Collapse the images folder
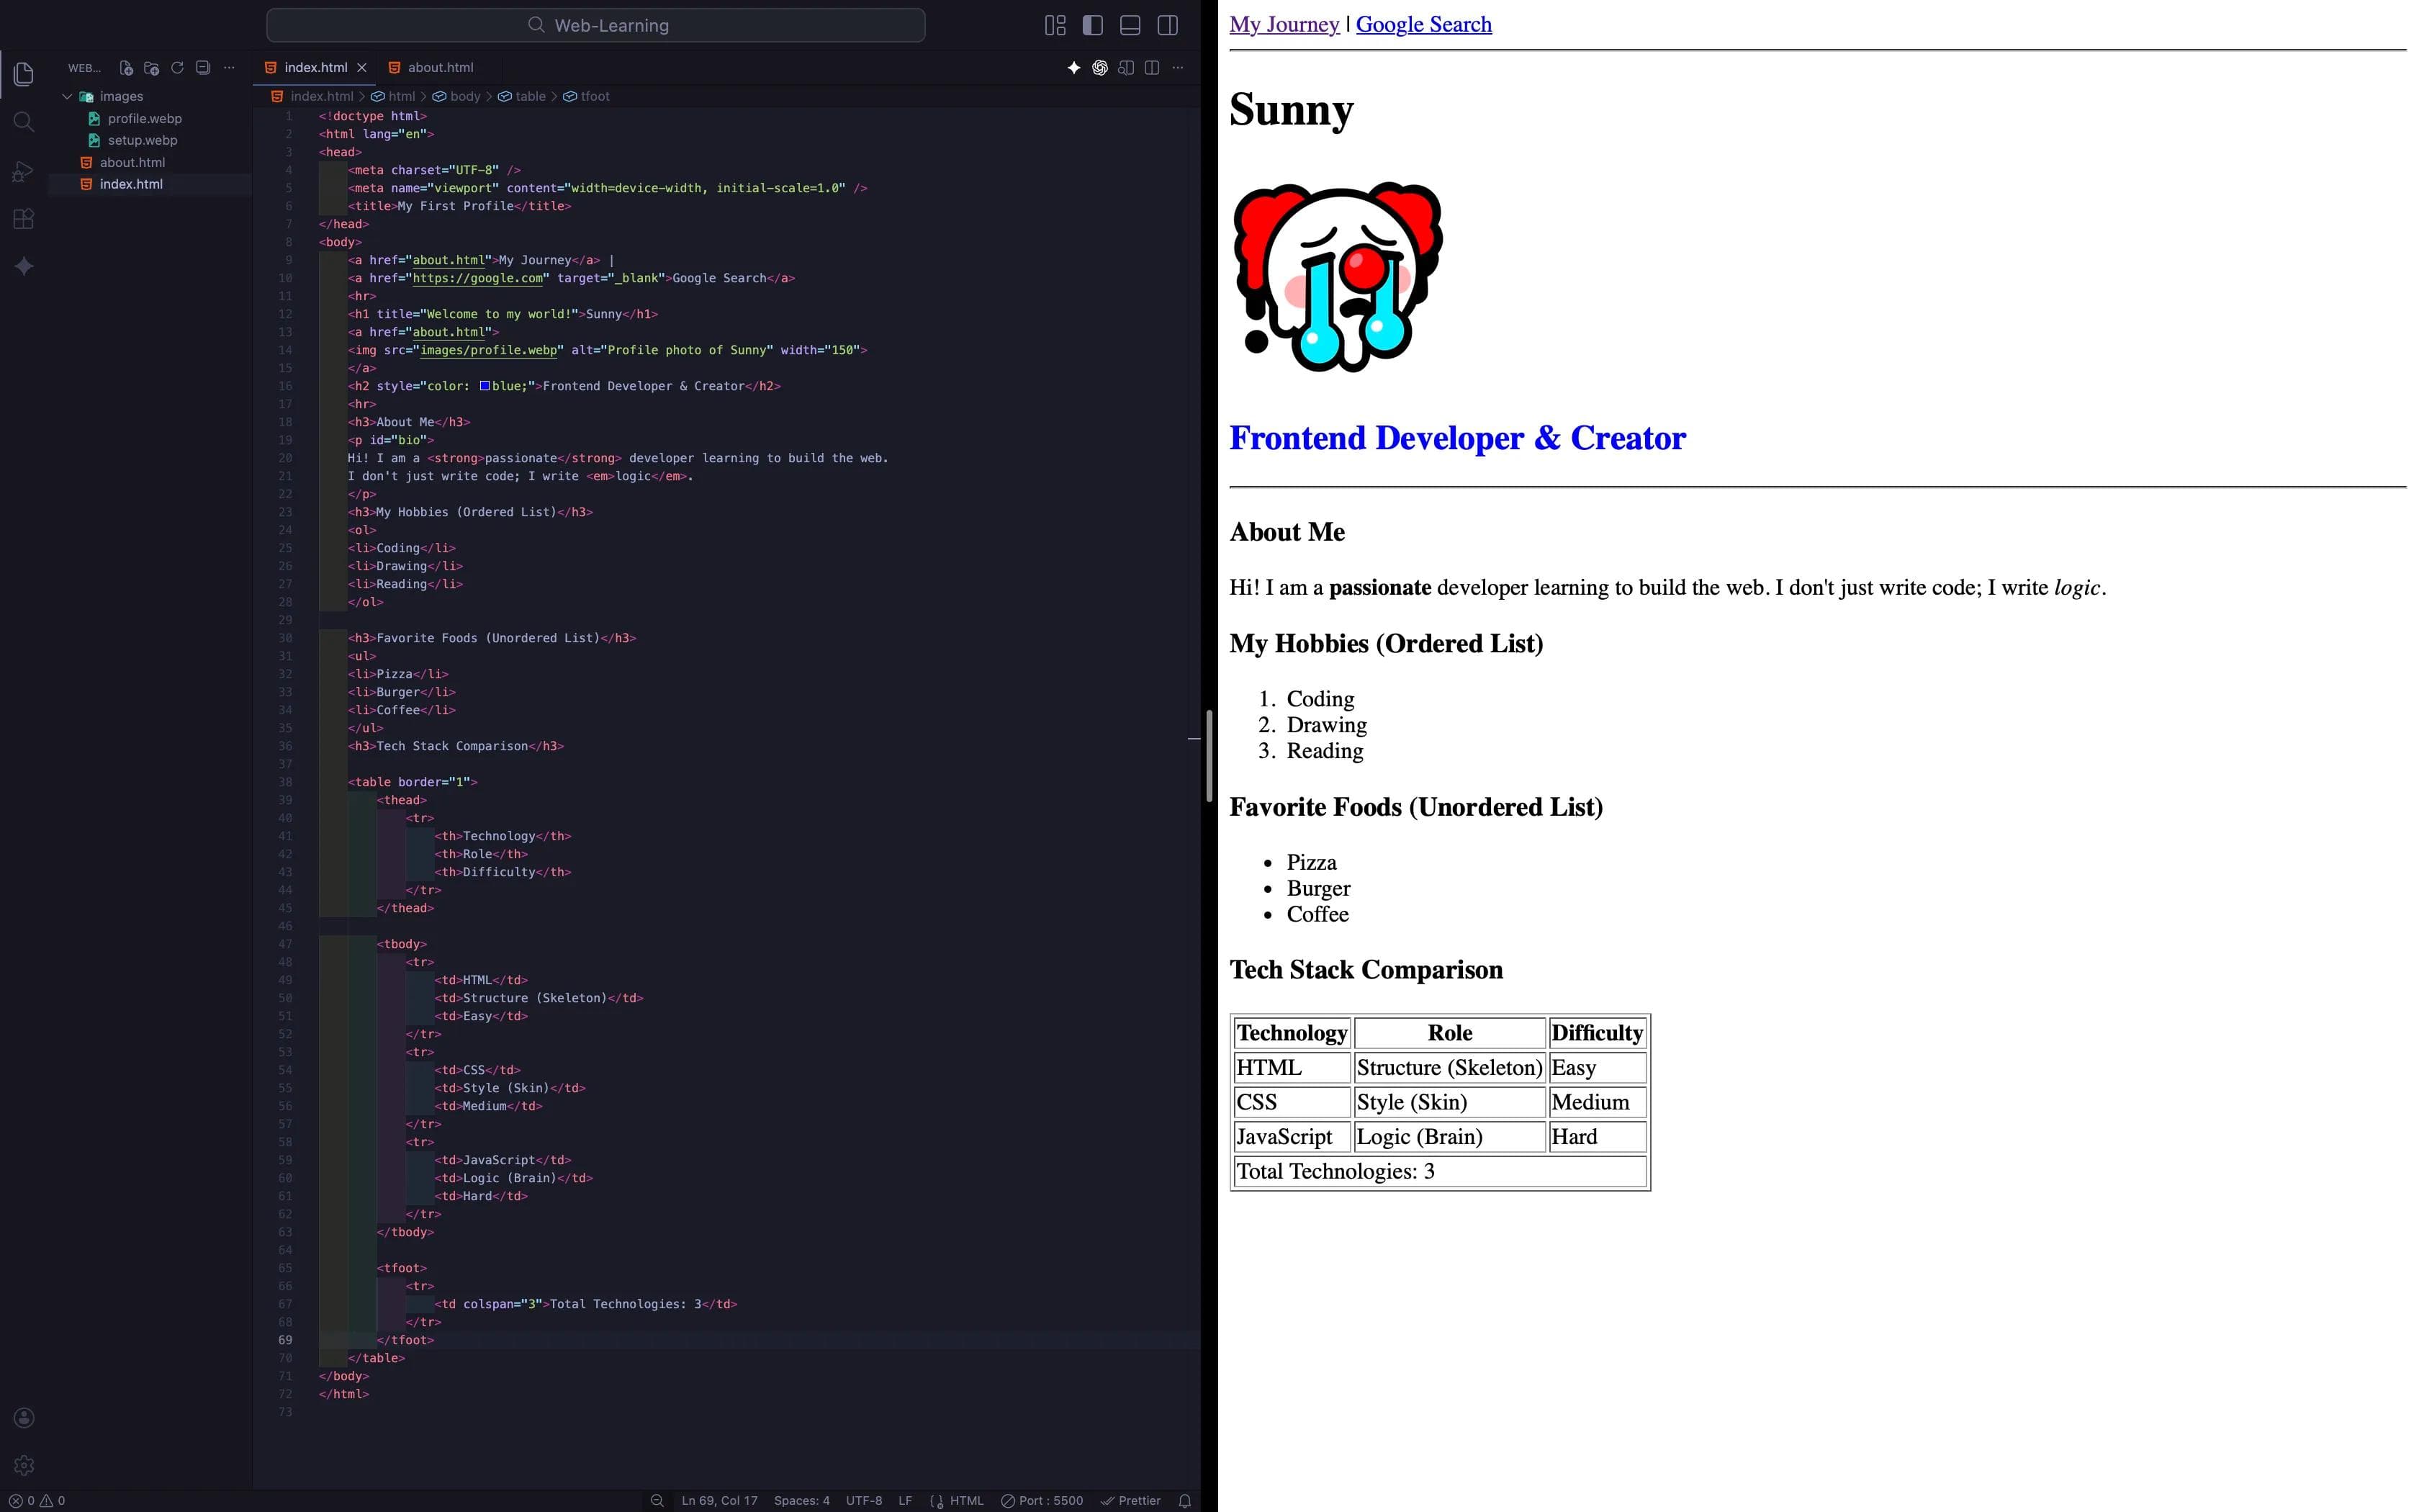 pos(67,96)
